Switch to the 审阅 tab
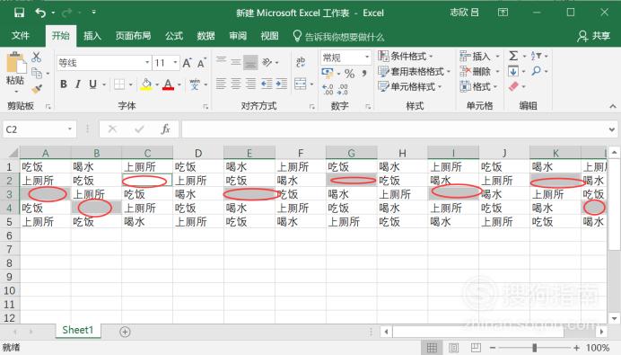The height and width of the screenshot is (355, 621). pyautogui.click(x=238, y=36)
